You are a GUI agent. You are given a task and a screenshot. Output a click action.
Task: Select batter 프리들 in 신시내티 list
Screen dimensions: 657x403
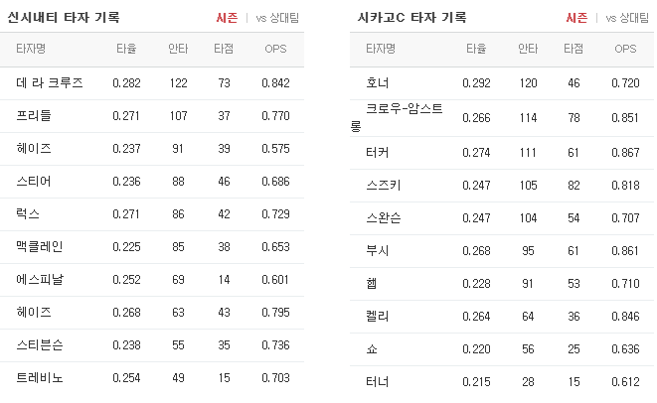coord(34,115)
